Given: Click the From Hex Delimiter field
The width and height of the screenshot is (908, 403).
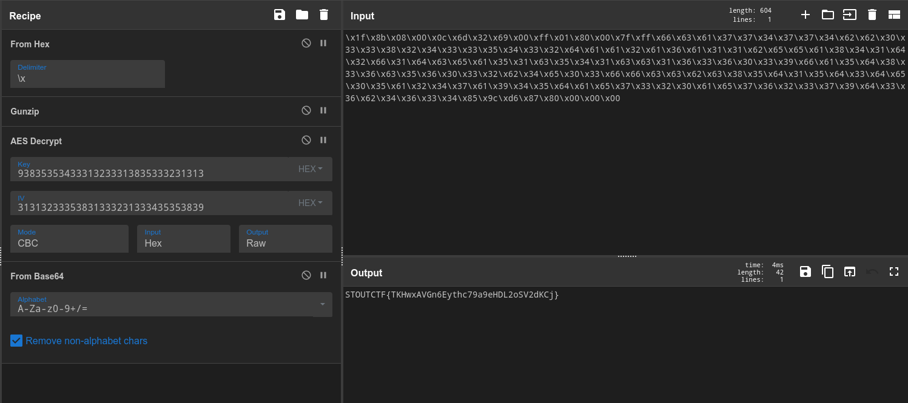Looking at the screenshot, I should pos(87,74).
